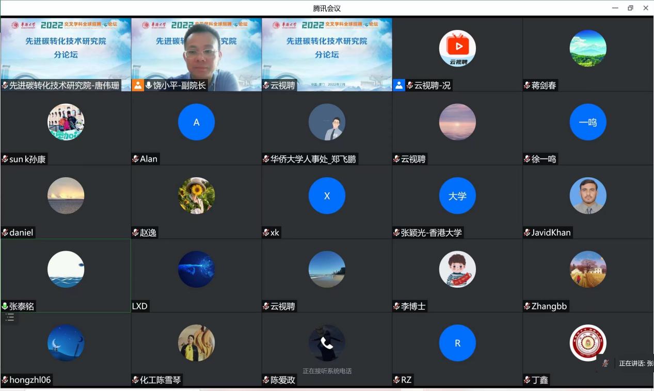Image resolution: width=654 pixels, height=391 pixels.
Task: Click the 先进碳转化技术研究院-唐伟珊 name label
Action: pos(64,85)
